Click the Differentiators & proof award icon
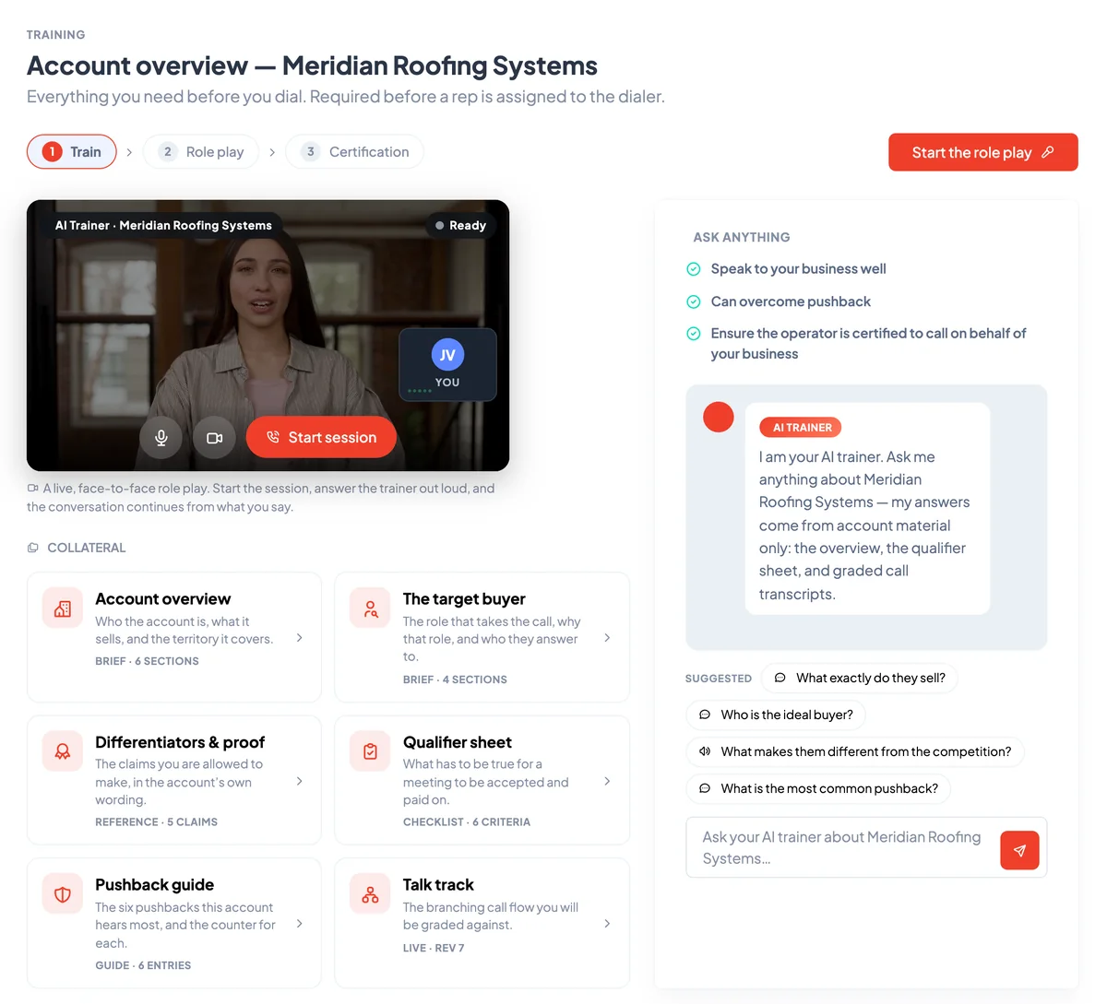 pyautogui.click(x=63, y=751)
